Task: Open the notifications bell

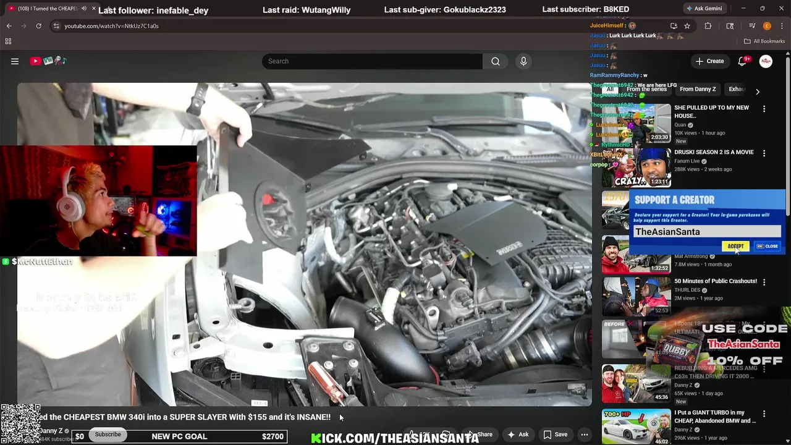Action: [x=743, y=61]
